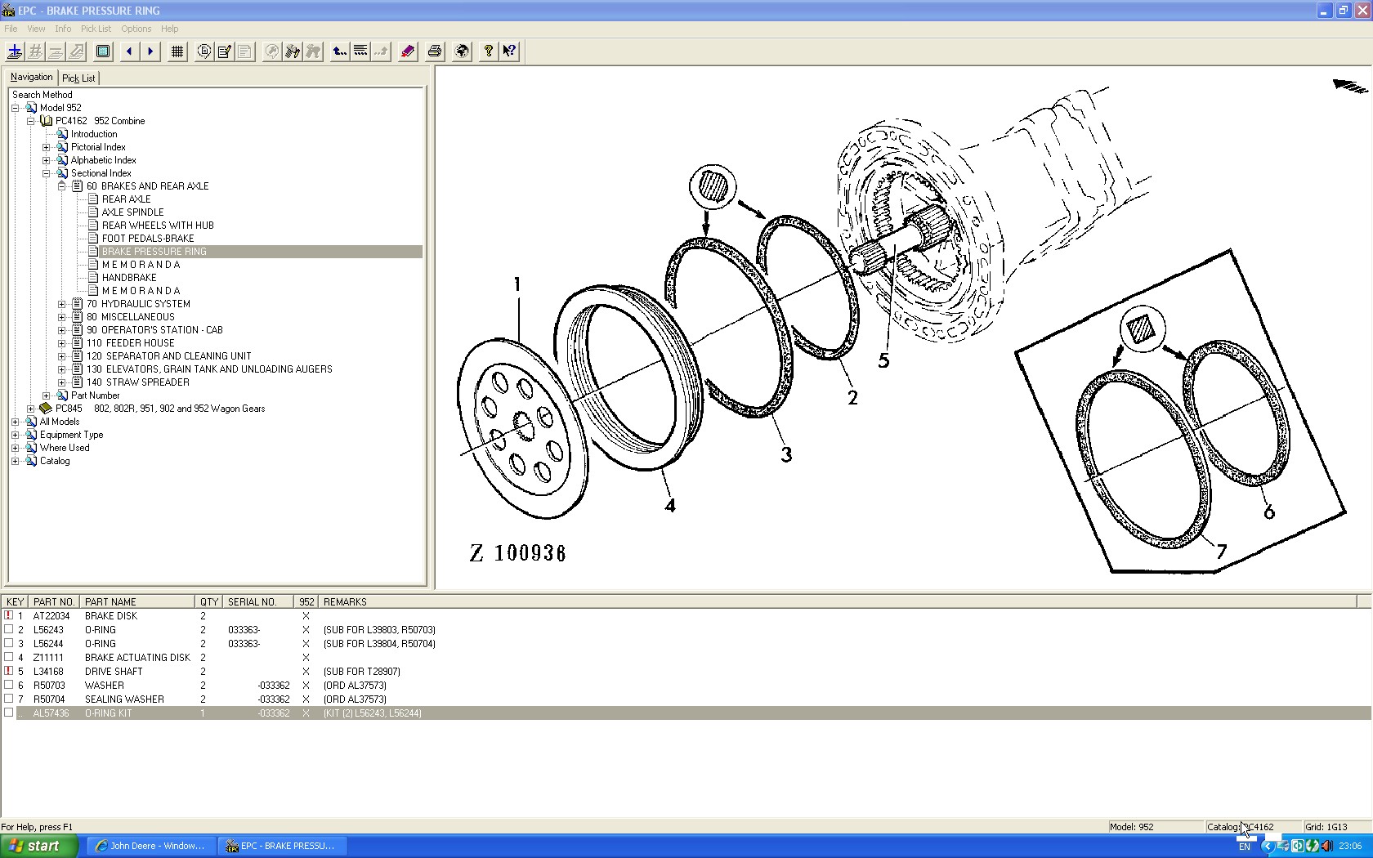Expand 90 OPERATOR'S STATION - CAB section
This screenshot has width=1373, height=858.
click(x=62, y=330)
